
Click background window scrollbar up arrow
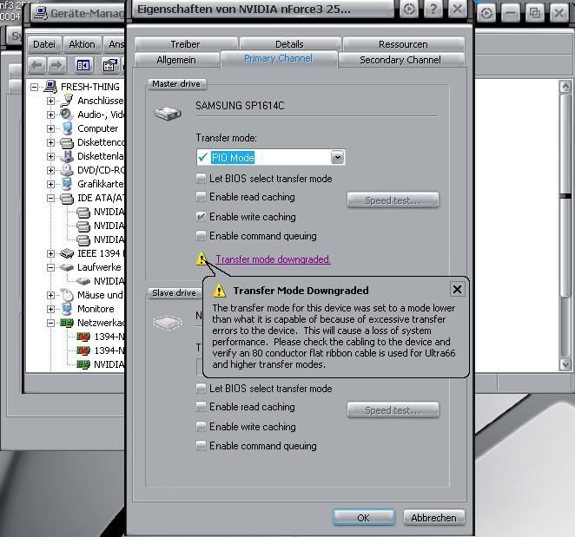coord(565,87)
